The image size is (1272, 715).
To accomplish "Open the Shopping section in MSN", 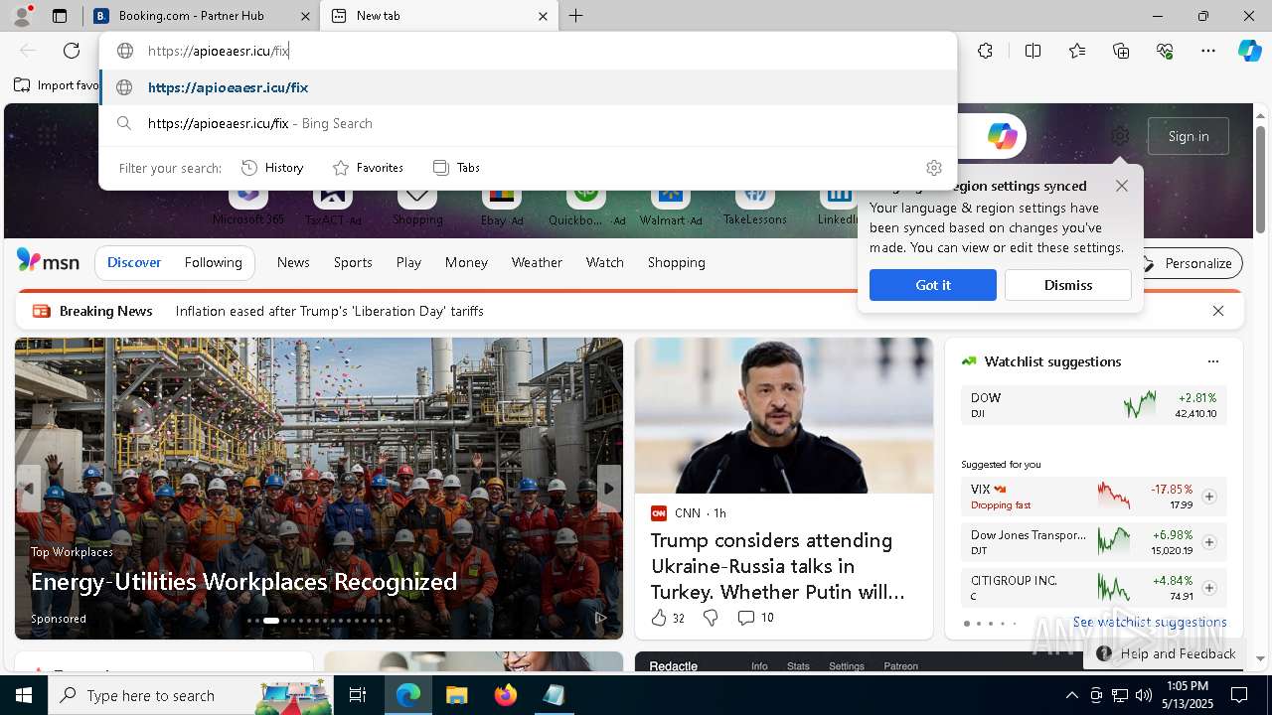I will (677, 262).
